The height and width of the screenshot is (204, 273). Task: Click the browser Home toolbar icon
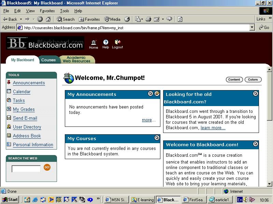tap(48, 19)
